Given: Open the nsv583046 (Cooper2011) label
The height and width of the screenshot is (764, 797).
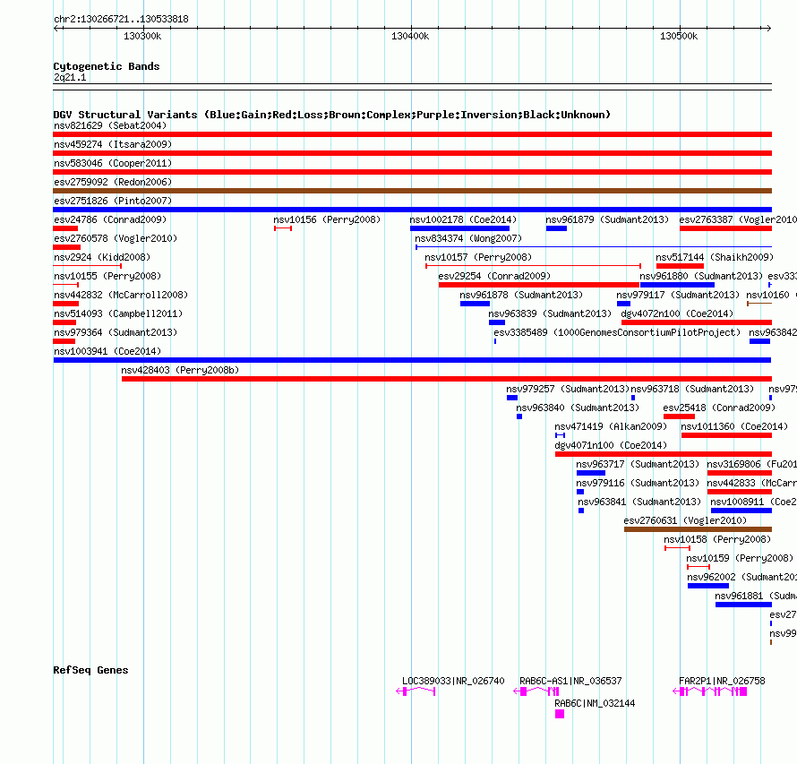Looking at the screenshot, I should pos(113,163).
